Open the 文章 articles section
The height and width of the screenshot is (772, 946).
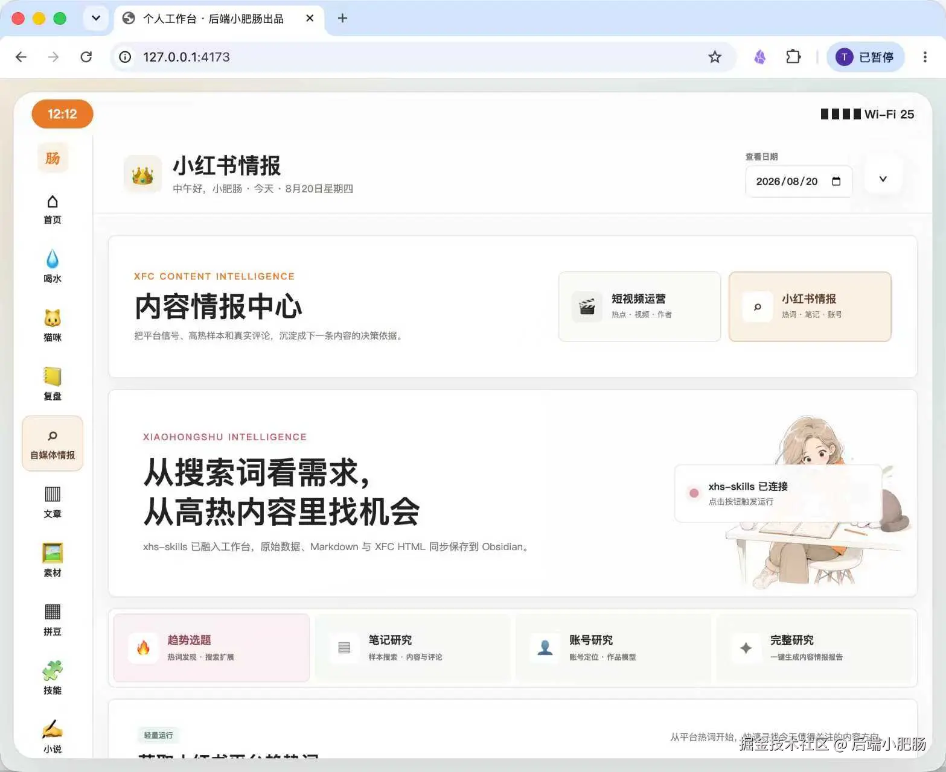point(53,502)
